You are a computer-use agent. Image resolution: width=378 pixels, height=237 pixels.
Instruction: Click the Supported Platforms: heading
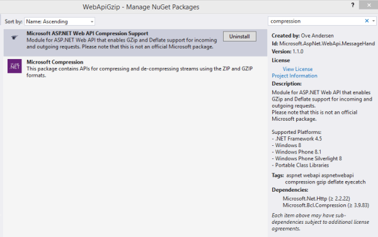296,132
